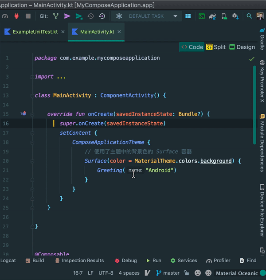
Task: Open Device File Explorer panel
Action: coord(262,210)
